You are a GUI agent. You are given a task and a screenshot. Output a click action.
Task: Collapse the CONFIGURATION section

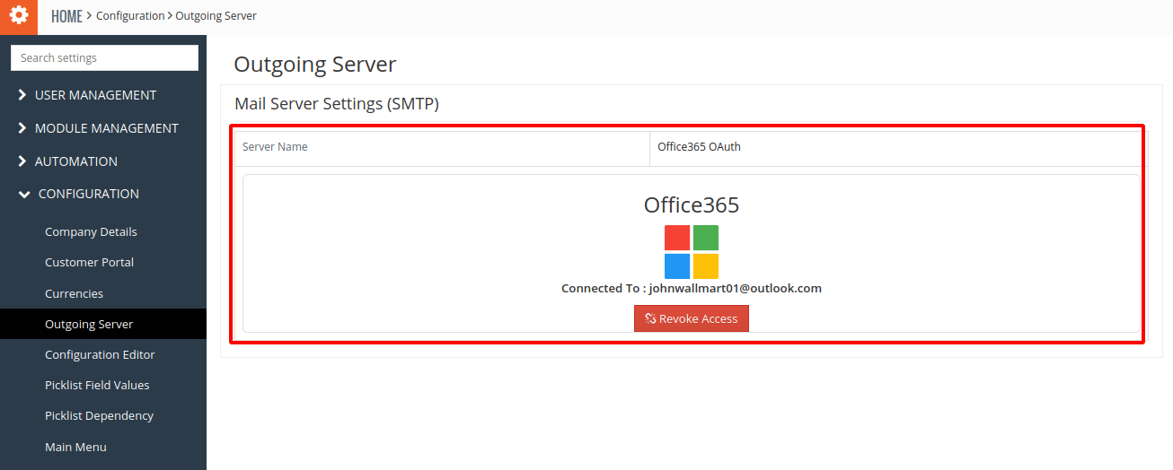88,194
